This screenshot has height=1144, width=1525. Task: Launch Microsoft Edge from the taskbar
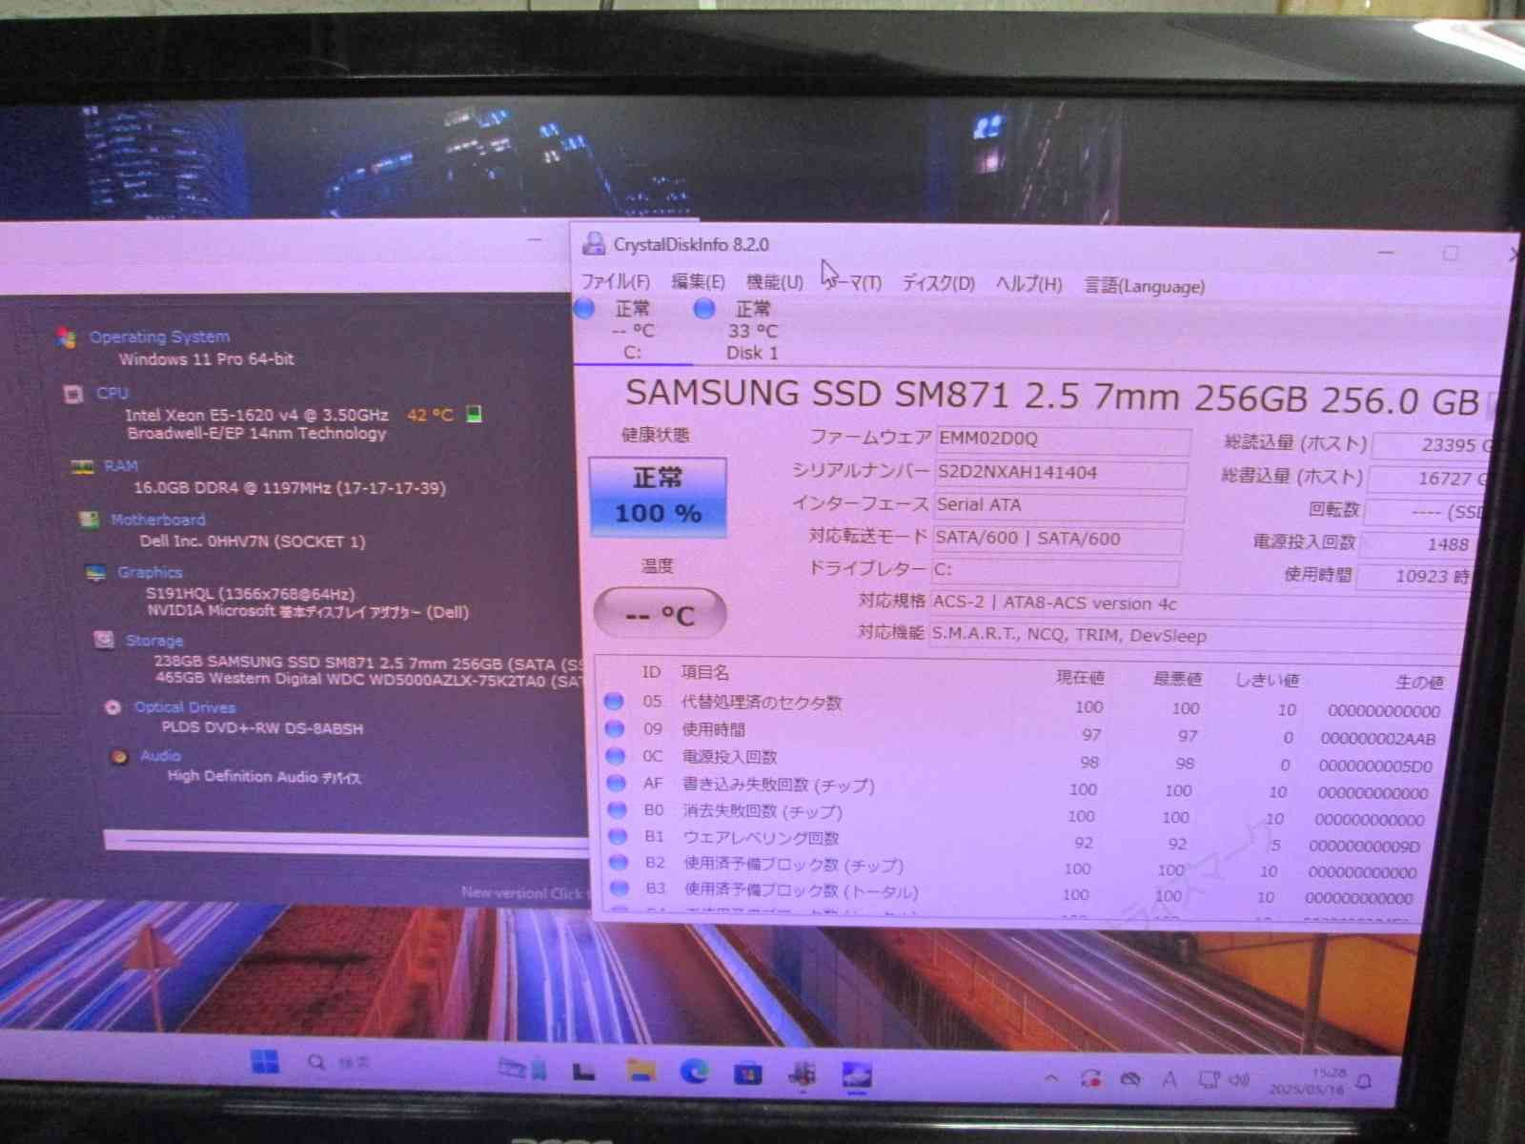click(695, 1072)
